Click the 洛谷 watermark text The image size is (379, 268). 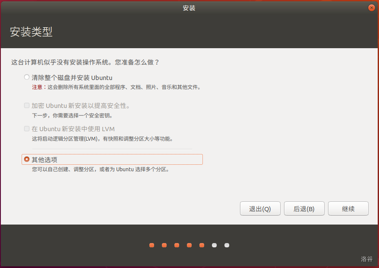tap(366, 259)
